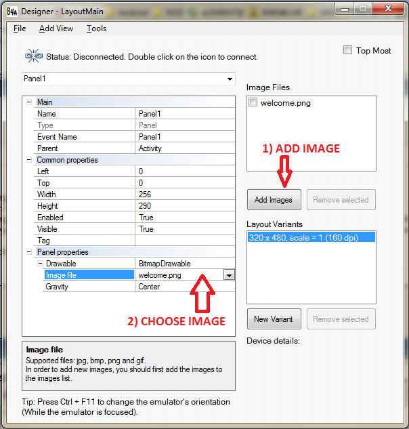409x429 pixels.
Task: Edit the Name value Panel1
Action: coord(185,114)
